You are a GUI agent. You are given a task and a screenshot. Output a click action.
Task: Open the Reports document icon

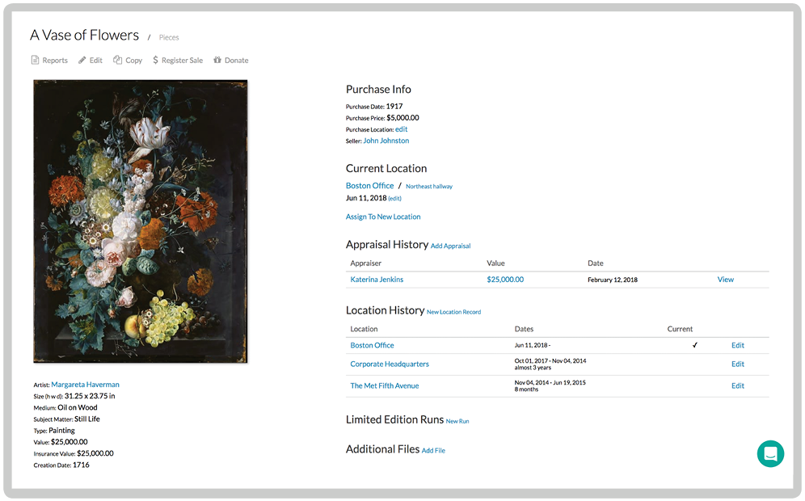pos(34,60)
